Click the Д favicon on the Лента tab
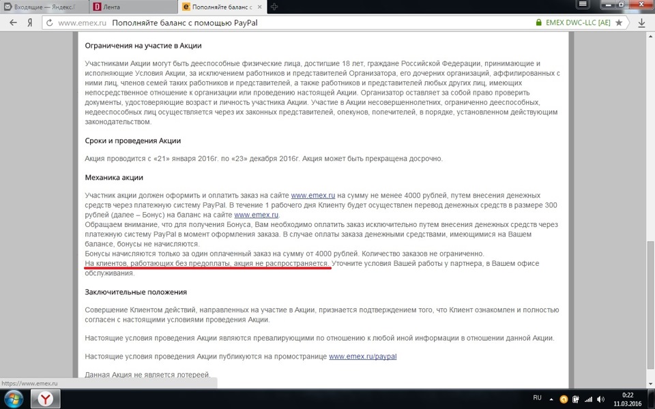This screenshot has height=409, width=655. tap(98, 6)
